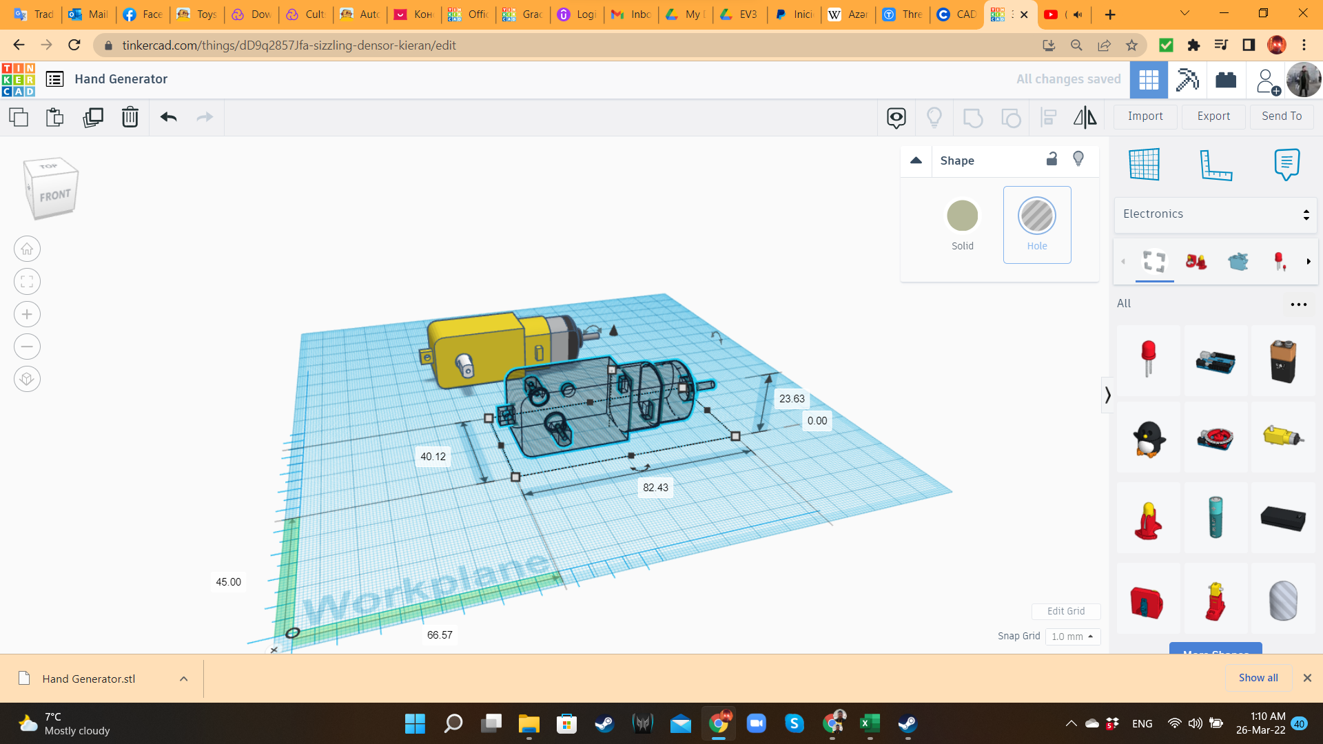Toggle the shape lock icon
Image resolution: width=1323 pixels, height=744 pixels.
click(1052, 159)
